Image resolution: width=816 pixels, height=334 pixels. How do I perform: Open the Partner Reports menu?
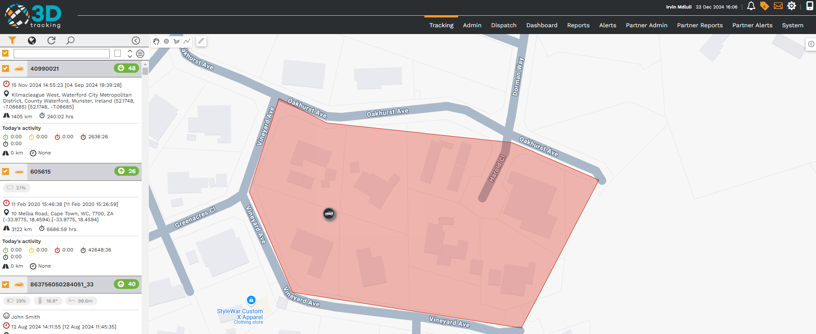[700, 25]
